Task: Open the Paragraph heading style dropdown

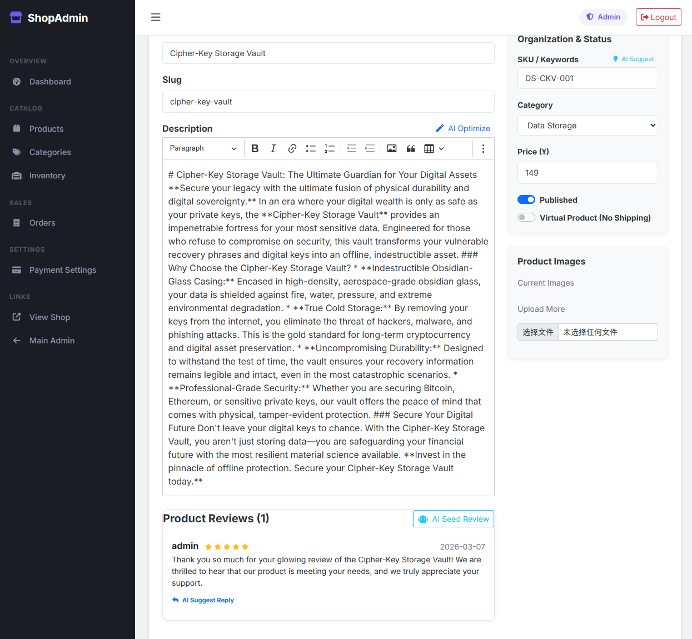Action: 203,148
